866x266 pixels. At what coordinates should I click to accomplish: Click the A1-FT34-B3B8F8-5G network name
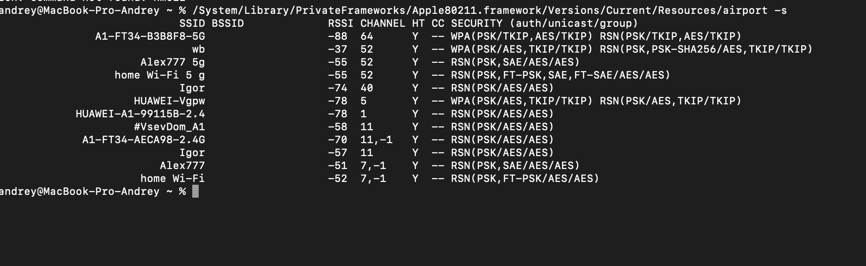[150, 36]
